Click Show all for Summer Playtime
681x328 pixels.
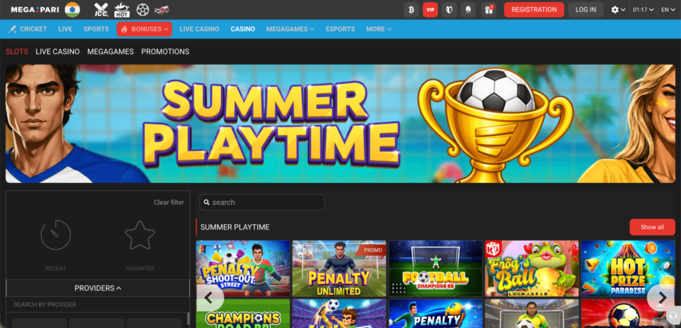652,228
